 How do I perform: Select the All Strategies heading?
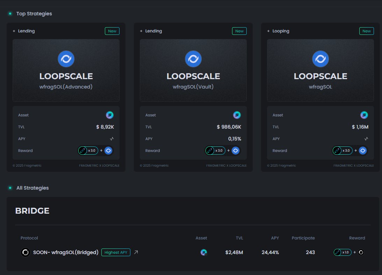pos(33,188)
